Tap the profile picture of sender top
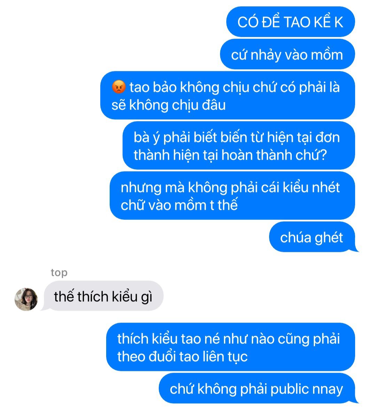This screenshot has width=376, height=411. click(26, 299)
